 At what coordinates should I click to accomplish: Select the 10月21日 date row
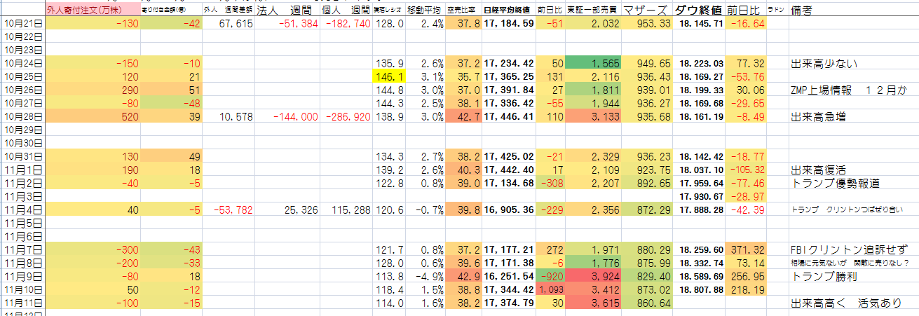pyautogui.click(x=22, y=23)
